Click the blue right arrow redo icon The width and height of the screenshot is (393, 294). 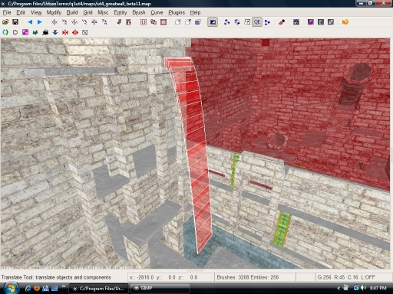coord(40,22)
